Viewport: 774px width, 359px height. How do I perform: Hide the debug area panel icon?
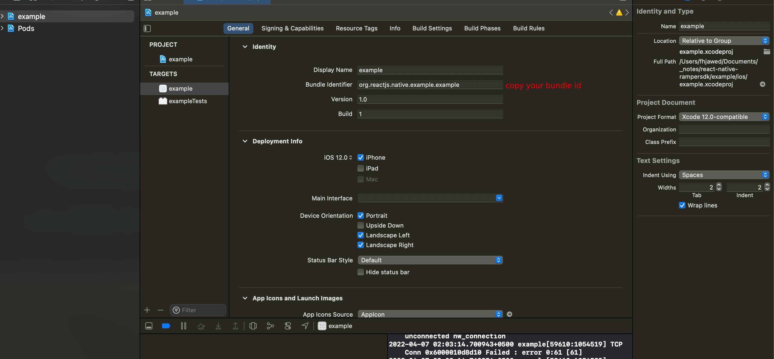click(x=149, y=326)
